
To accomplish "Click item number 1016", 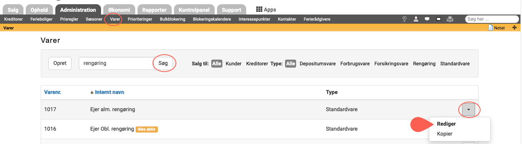I will (x=50, y=129).
